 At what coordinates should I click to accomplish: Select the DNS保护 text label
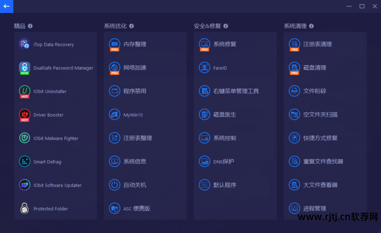tap(224, 161)
